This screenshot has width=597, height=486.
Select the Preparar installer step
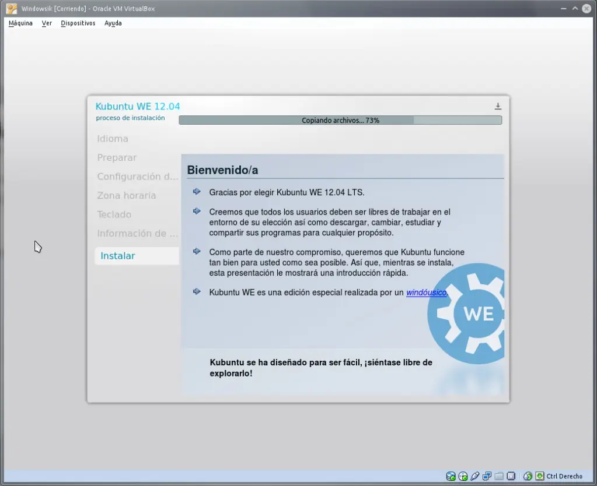(x=117, y=157)
